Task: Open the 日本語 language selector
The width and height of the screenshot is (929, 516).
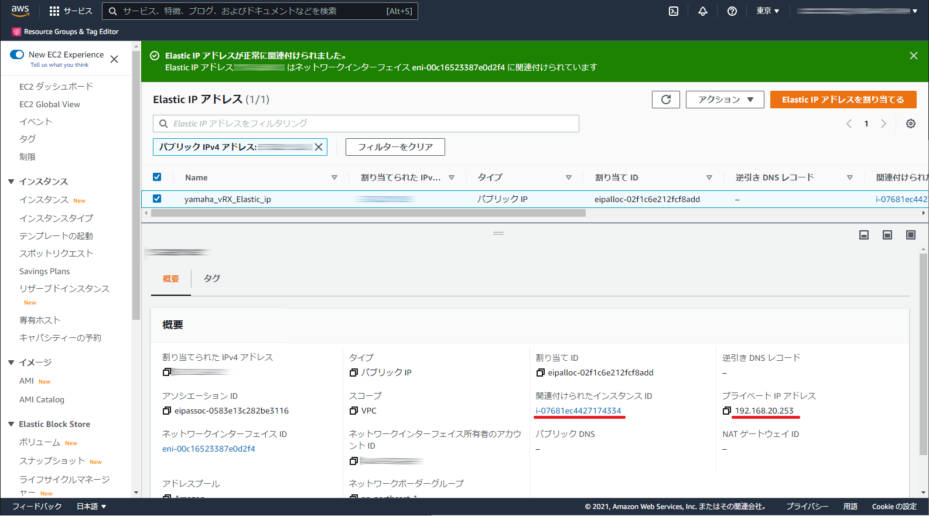Action: pos(91,507)
